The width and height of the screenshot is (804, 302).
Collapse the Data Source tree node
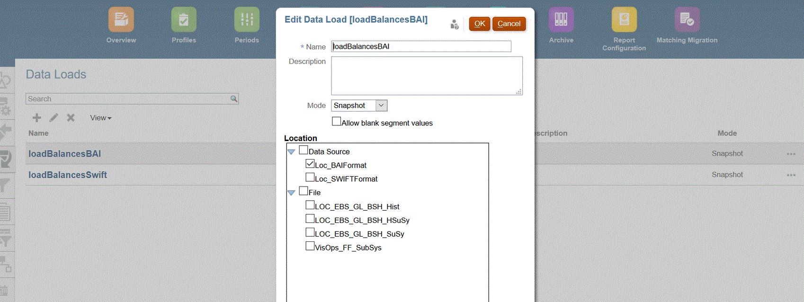(x=291, y=152)
